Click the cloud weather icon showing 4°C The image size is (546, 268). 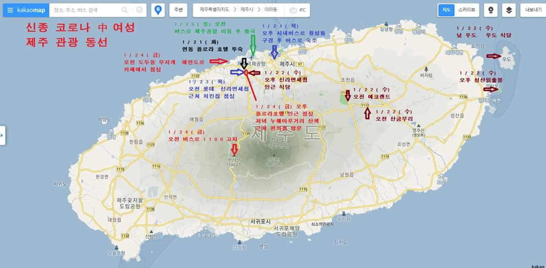[293, 10]
